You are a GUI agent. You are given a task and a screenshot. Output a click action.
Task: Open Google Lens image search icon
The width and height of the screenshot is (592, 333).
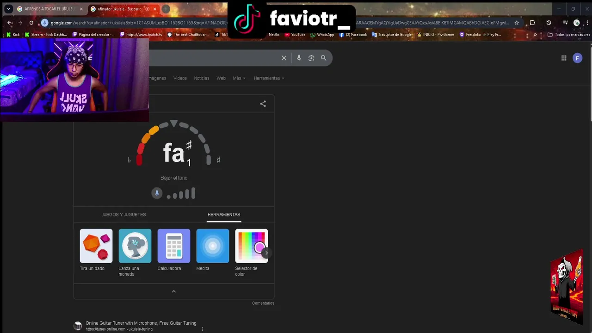click(311, 58)
